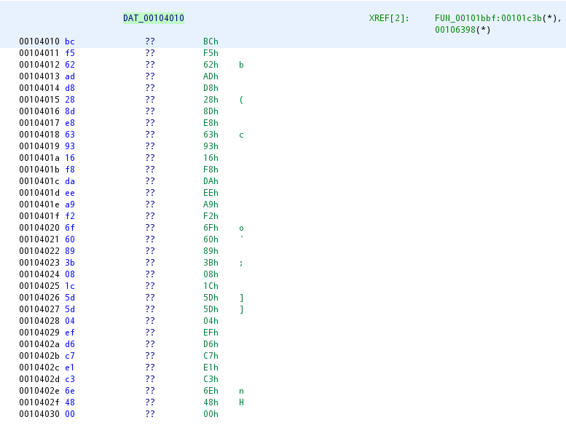The width and height of the screenshot is (566, 425).
Task: Select operand A9h
Action: 211,204
